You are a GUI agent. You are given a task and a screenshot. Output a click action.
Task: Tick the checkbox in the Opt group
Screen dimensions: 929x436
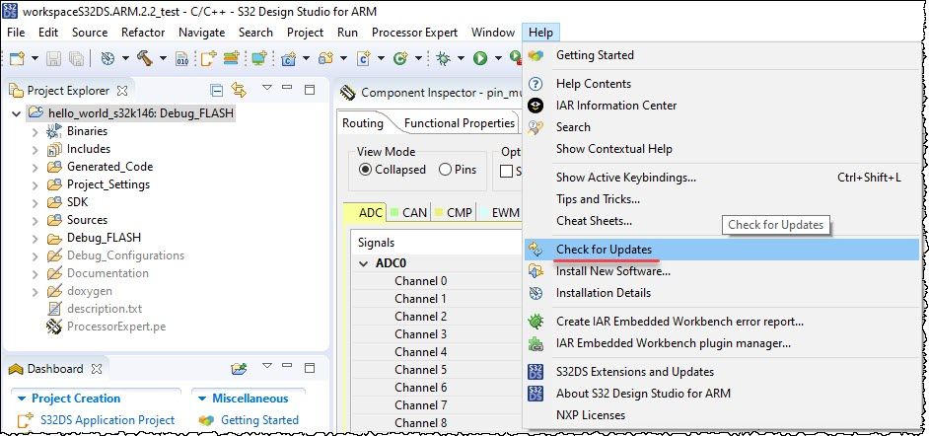pyautogui.click(x=507, y=172)
